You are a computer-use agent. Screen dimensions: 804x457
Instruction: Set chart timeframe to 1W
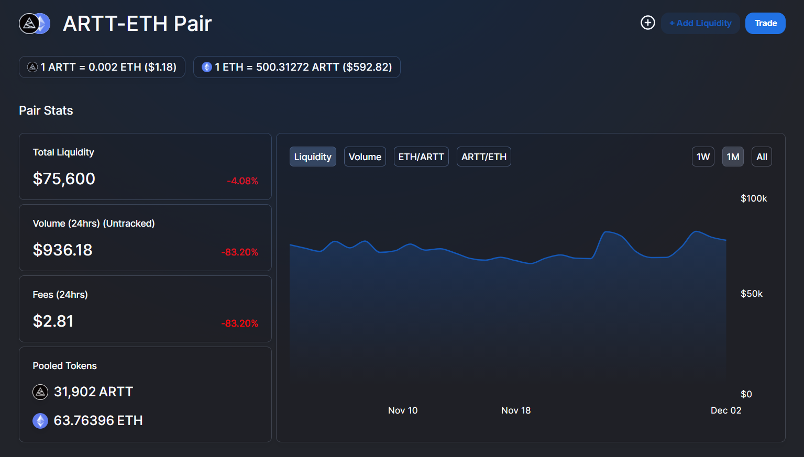(703, 157)
